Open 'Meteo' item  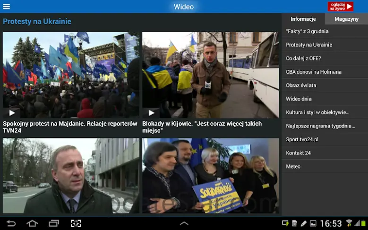(325, 166)
